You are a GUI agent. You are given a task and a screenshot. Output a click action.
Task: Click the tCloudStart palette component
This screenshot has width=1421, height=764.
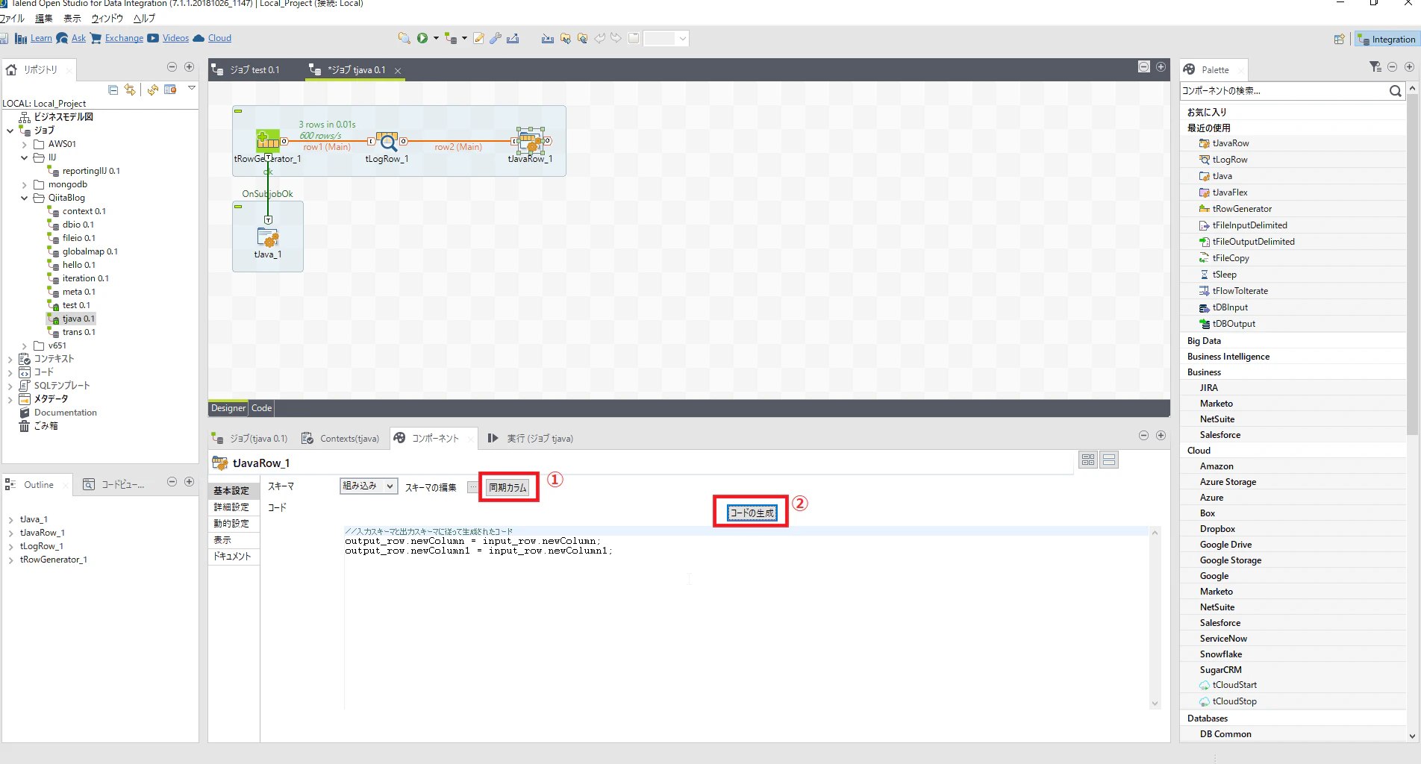click(x=1234, y=685)
